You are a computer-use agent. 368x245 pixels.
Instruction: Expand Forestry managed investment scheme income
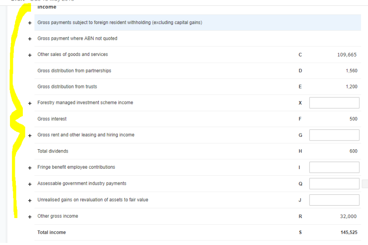(30, 104)
